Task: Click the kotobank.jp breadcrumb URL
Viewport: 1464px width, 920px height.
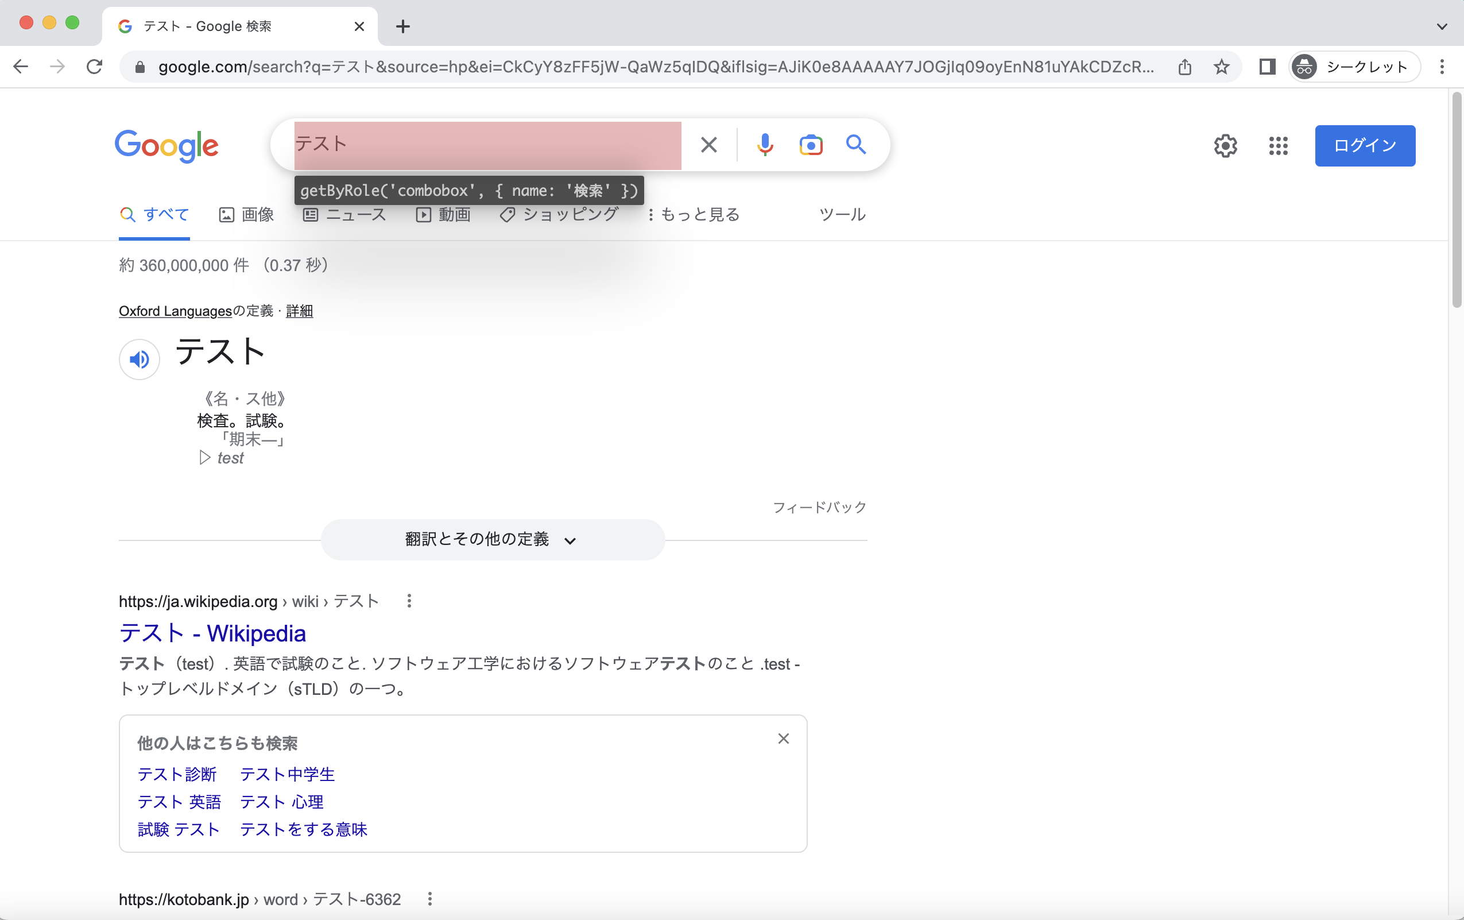Action: tap(260, 899)
